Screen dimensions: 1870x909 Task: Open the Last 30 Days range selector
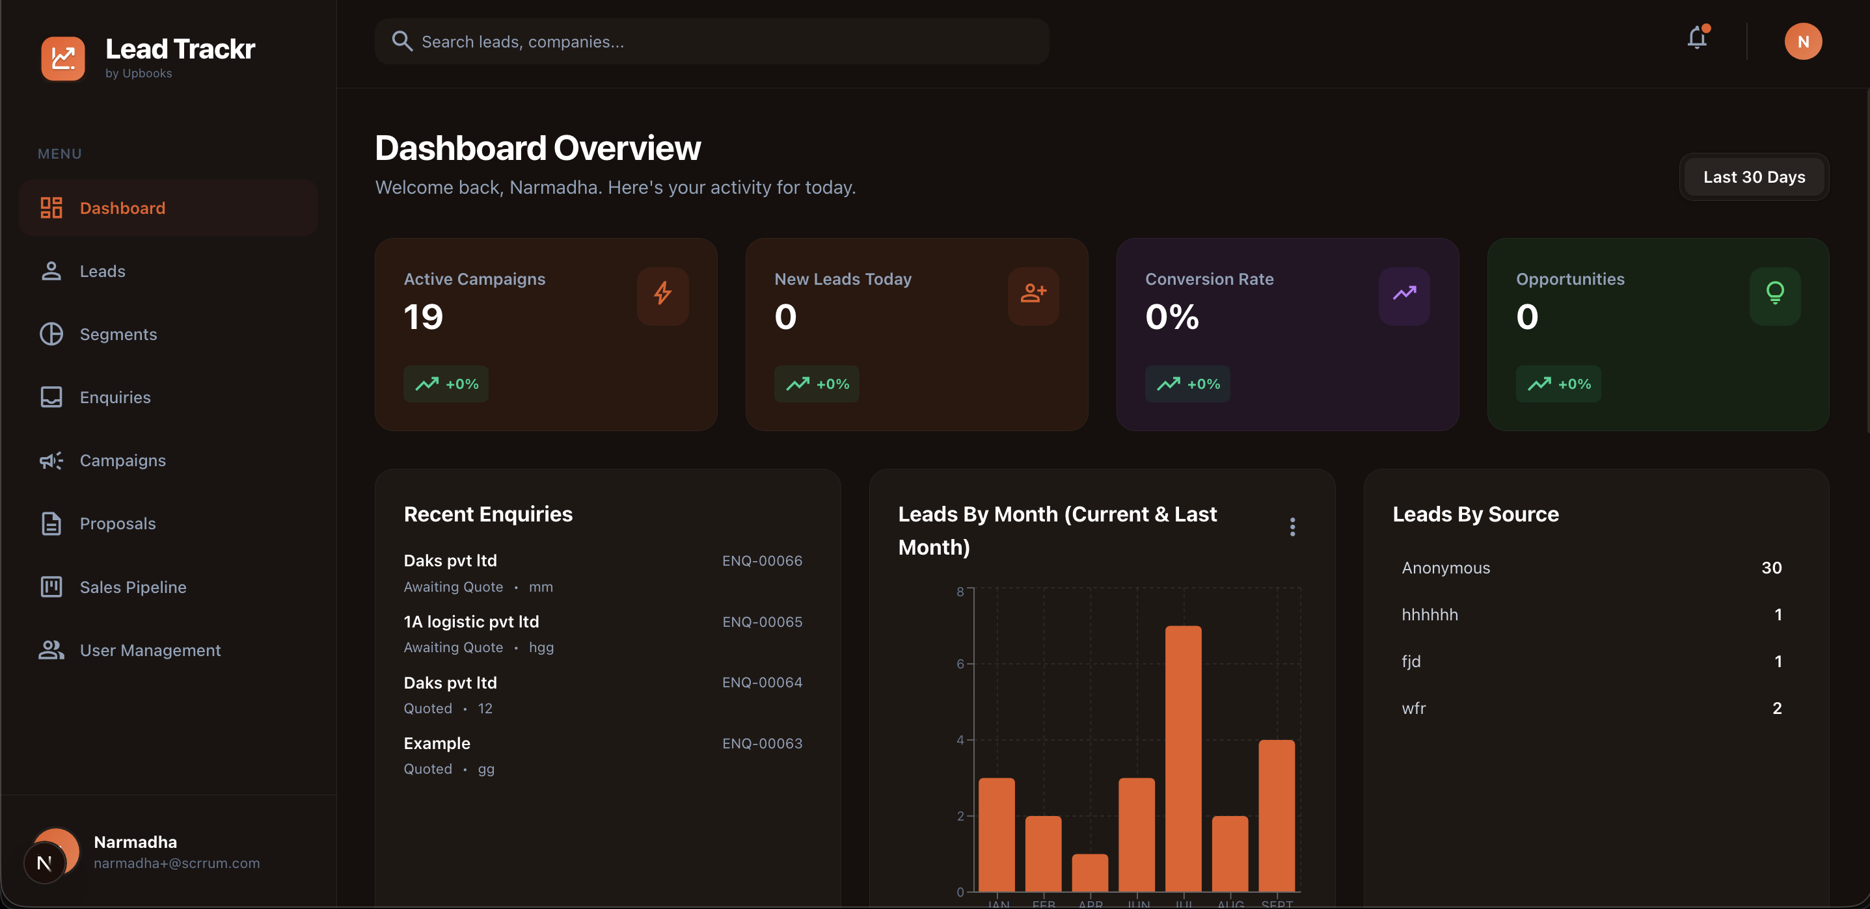coord(1753,177)
